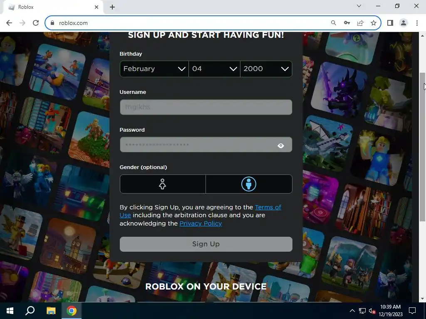This screenshot has height=319, width=426.
Task: Open saved passwords key icon
Action: point(347,23)
